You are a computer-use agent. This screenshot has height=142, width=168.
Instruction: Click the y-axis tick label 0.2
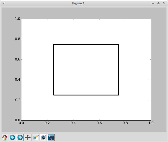(18, 100)
